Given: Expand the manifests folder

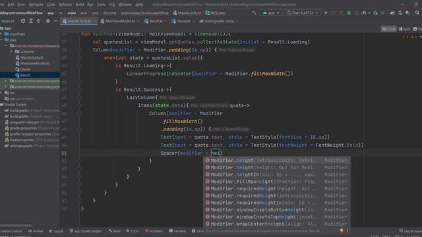Looking at the screenshot, I should click(1, 34).
